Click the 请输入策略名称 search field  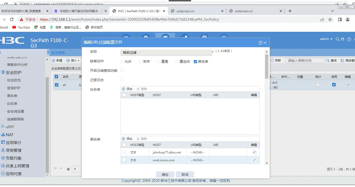(x=305, y=60)
